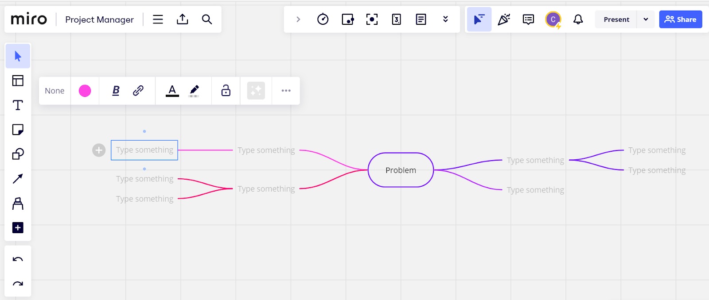Open more options ellipsis menu
709x300 pixels.
pos(286,91)
